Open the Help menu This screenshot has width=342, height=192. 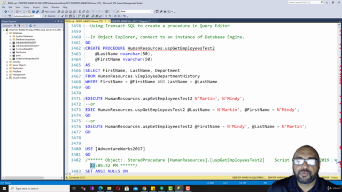tap(65, 7)
